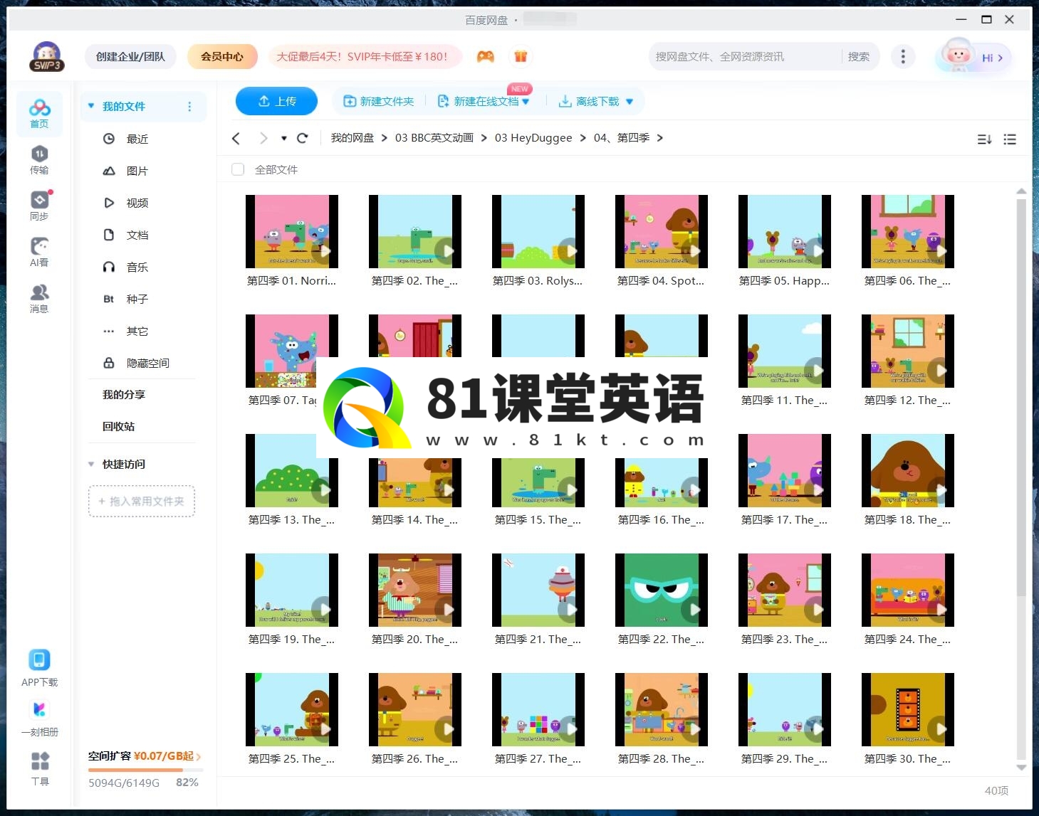Click the refresh icon in navigation bar
Viewport: 1039px width, 816px height.
point(302,138)
